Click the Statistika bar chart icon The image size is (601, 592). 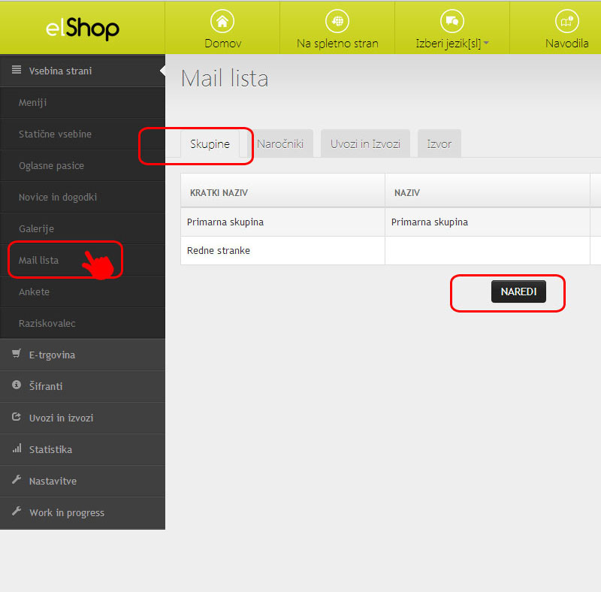pos(17,448)
